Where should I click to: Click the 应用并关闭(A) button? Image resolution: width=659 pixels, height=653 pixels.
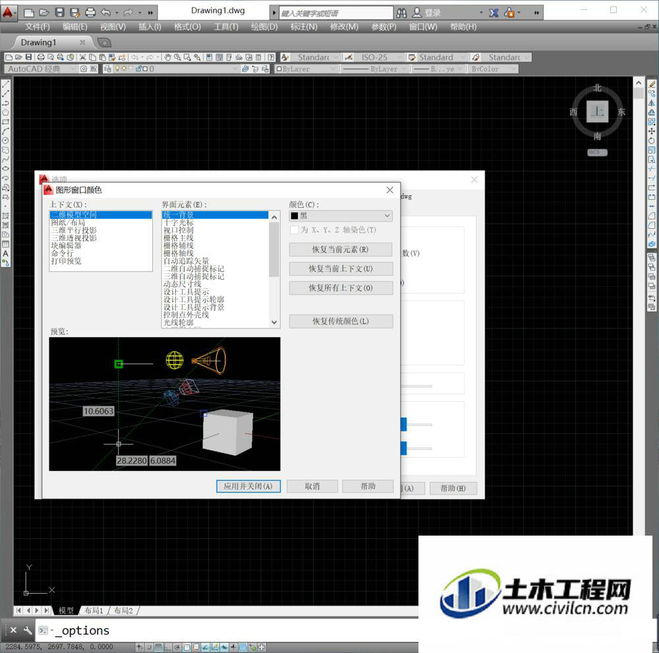pyautogui.click(x=248, y=486)
